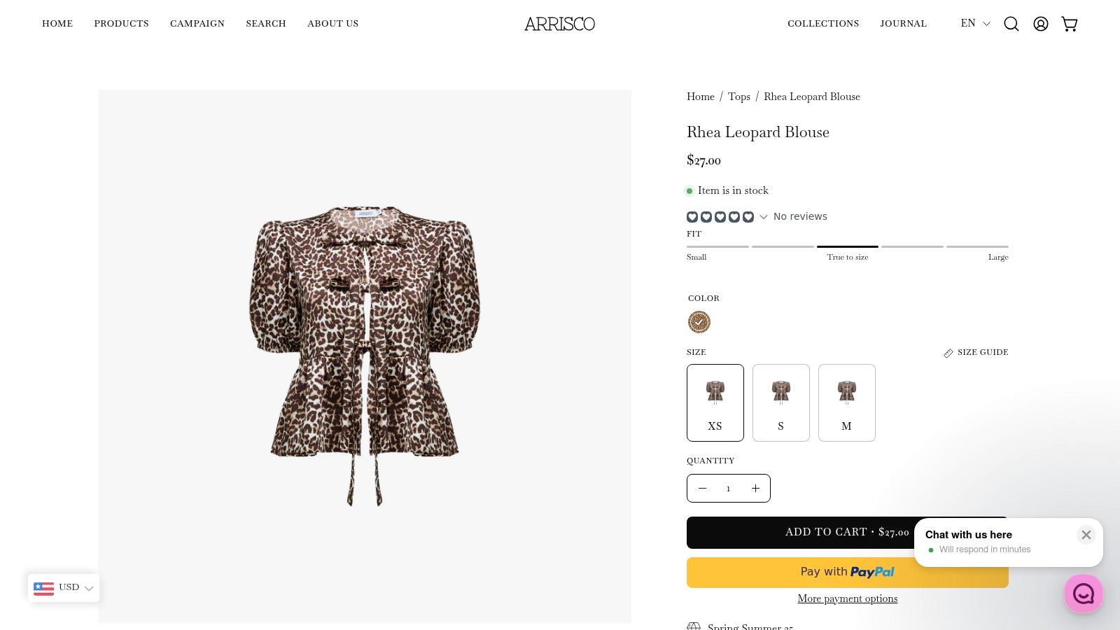Open the More payment options link

847,598
